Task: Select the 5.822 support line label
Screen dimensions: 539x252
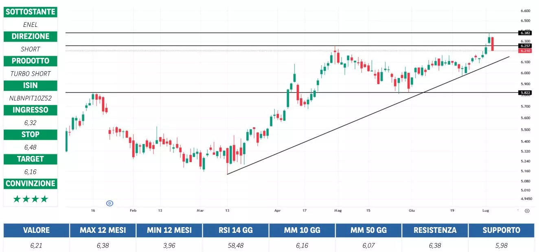Action: (x=525, y=92)
